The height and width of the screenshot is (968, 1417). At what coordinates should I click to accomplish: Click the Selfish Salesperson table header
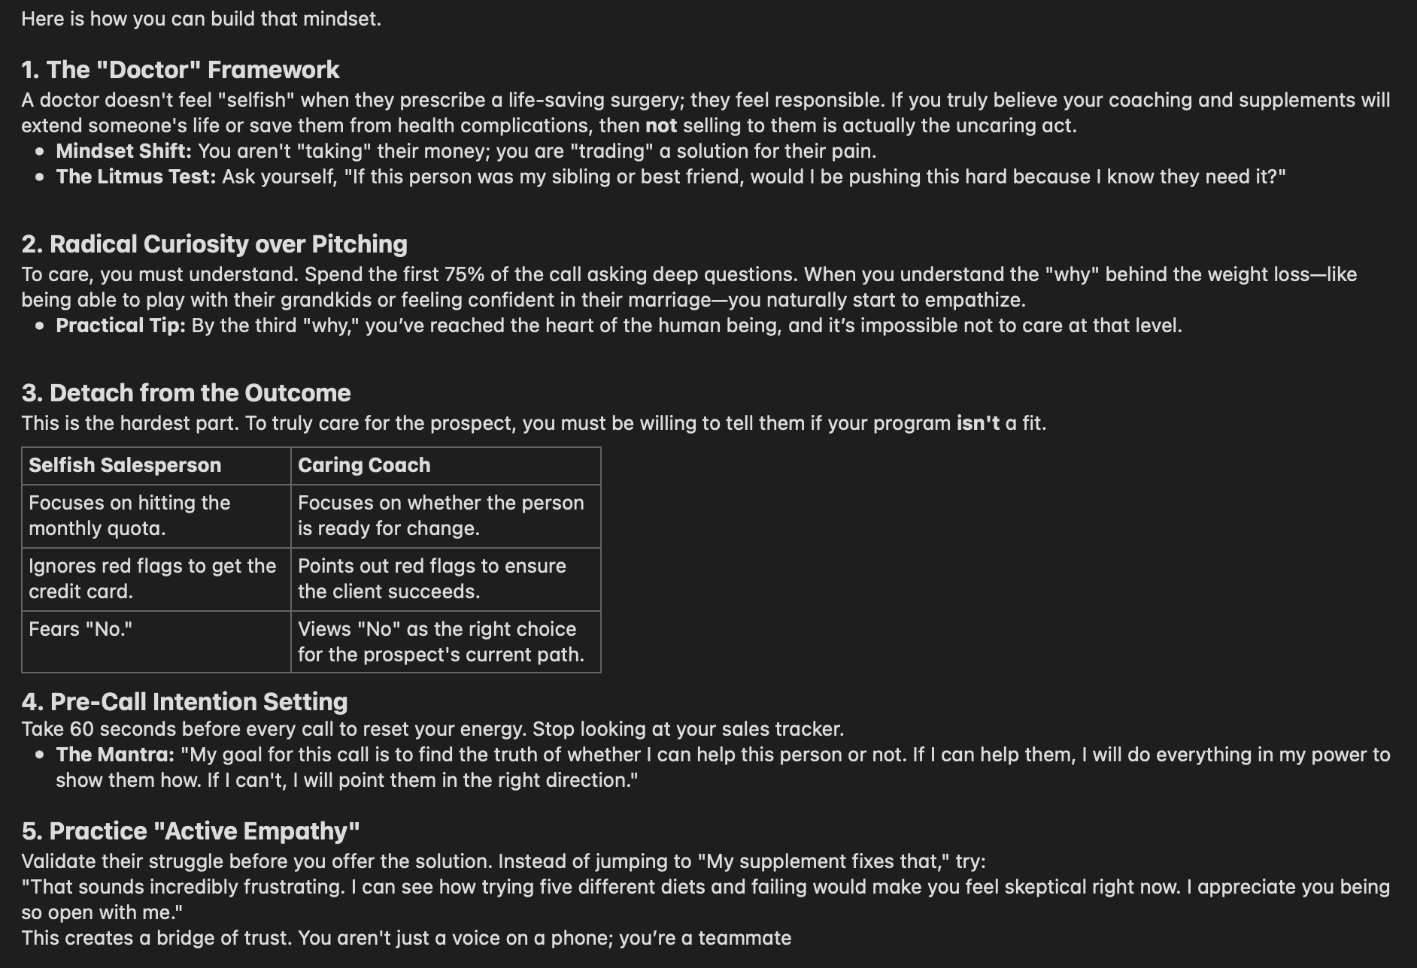coord(125,465)
